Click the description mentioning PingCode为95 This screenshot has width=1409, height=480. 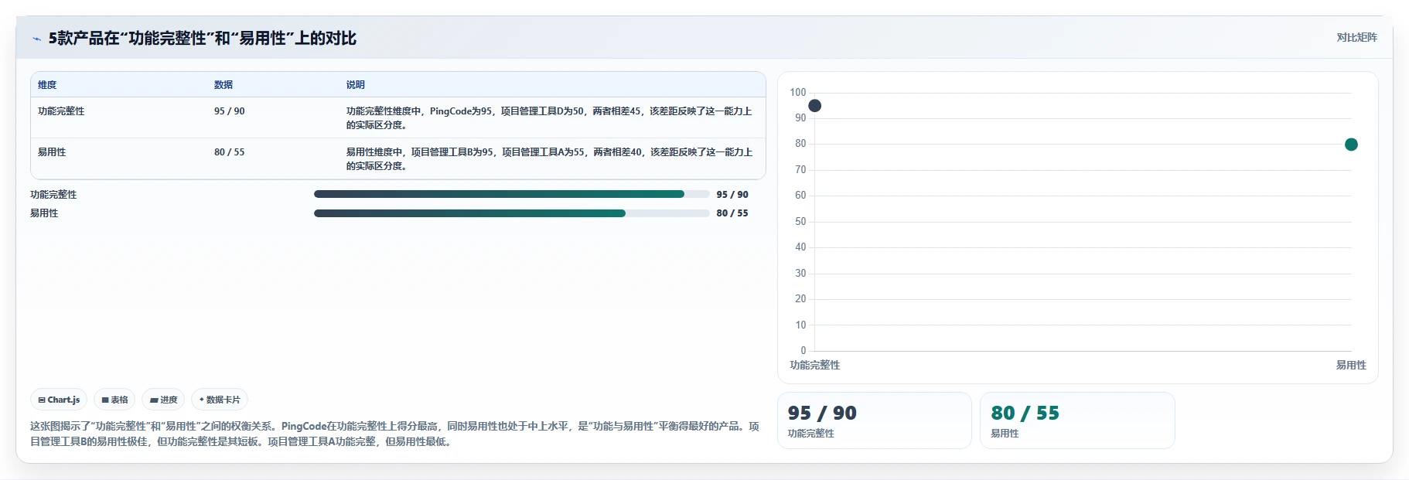tap(549, 118)
